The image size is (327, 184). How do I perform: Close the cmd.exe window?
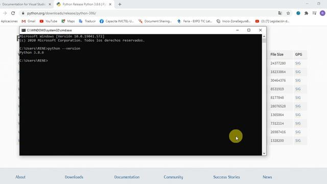pos(260,30)
